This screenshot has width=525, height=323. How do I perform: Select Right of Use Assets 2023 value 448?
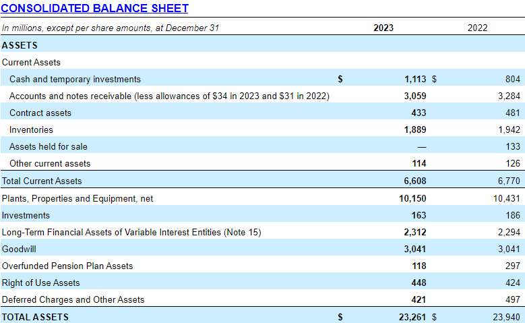coord(419,283)
